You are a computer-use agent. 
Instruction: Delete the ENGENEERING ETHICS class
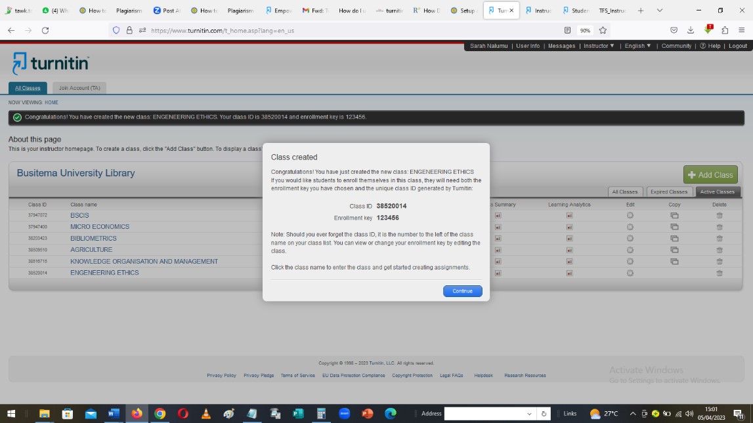coord(720,273)
